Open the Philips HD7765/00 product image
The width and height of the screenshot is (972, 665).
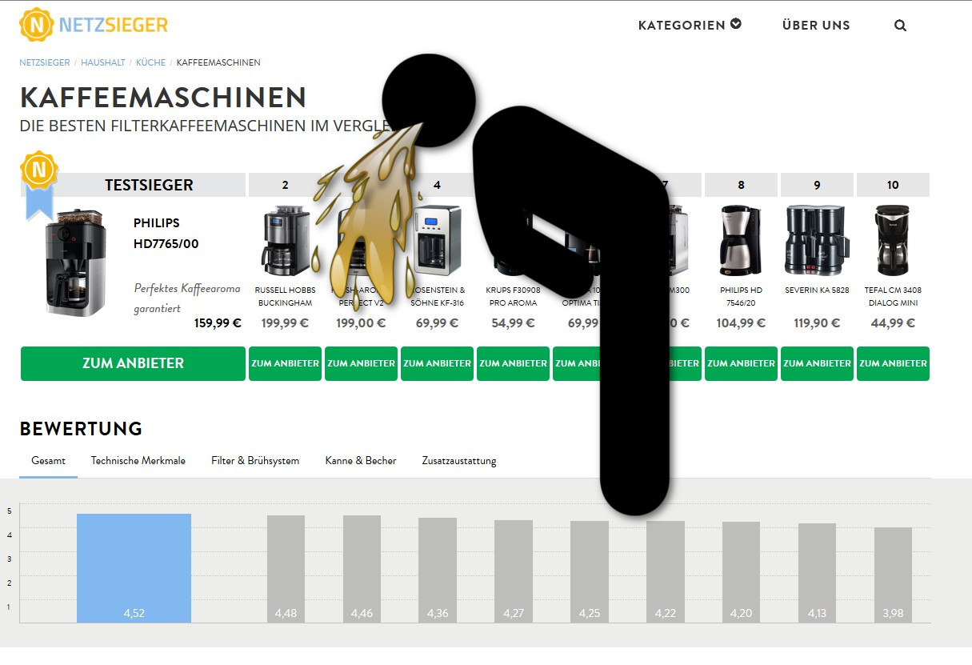click(x=76, y=262)
